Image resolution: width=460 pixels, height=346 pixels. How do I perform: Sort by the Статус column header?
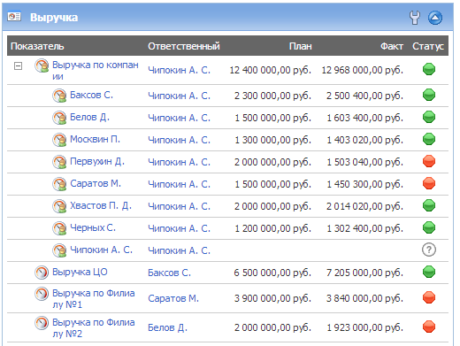pyautogui.click(x=428, y=46)
